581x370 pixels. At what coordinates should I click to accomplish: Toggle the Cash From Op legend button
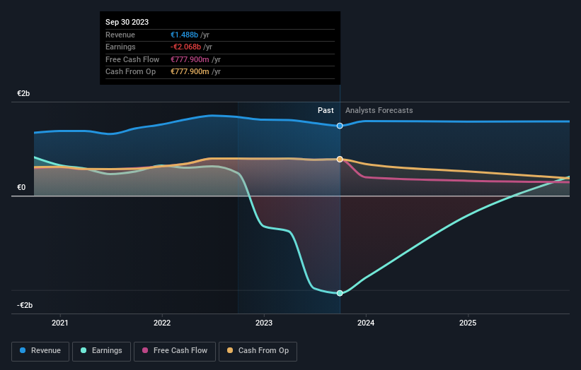[258, 351]
